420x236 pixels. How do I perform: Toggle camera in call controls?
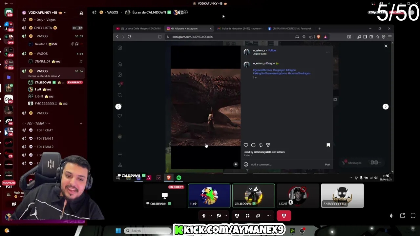[x=219, y=216]
